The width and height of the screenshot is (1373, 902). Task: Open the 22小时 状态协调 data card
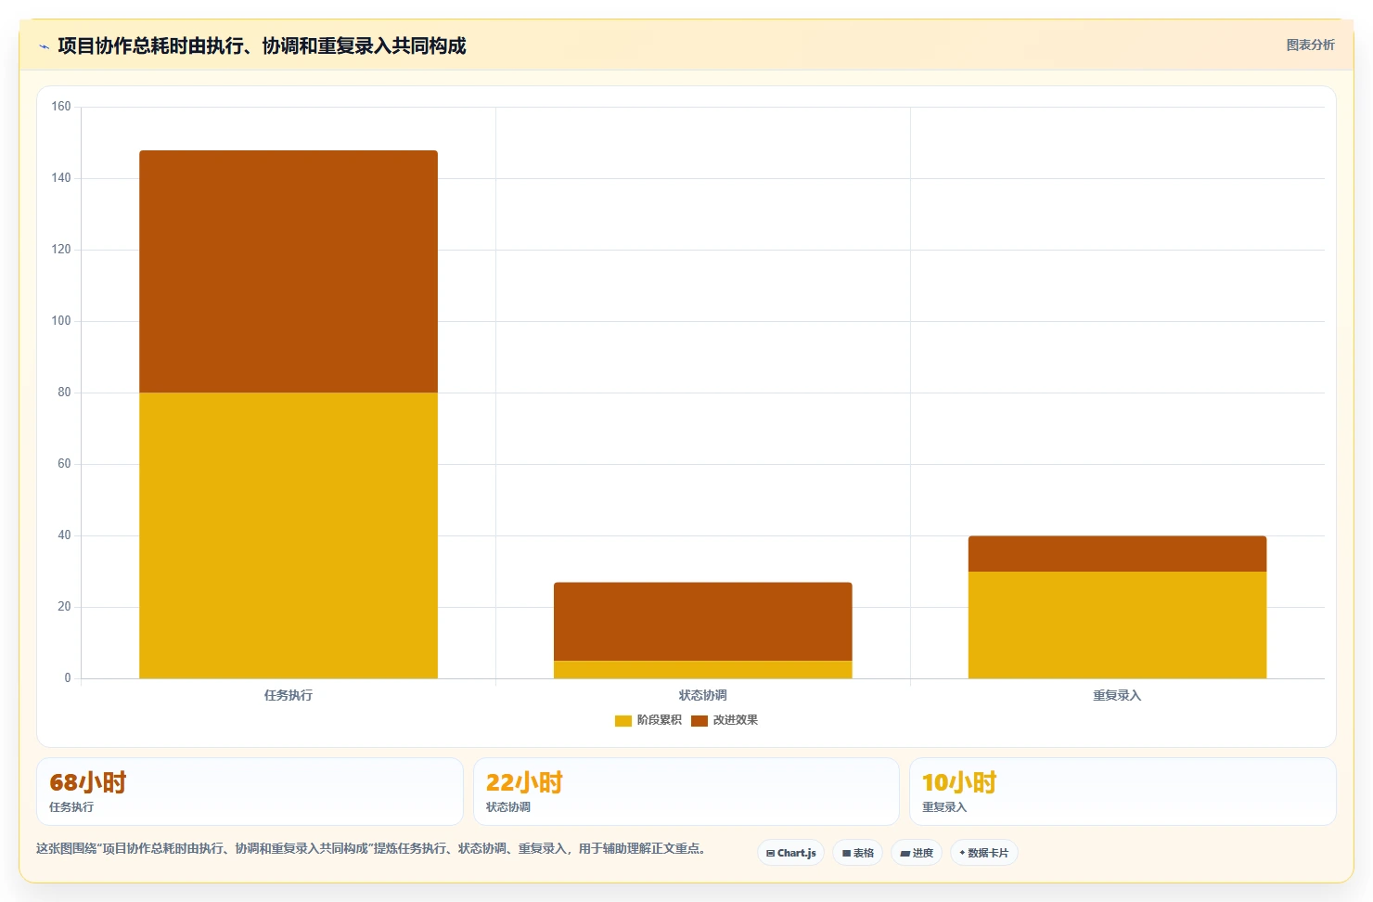click(686, 792)
